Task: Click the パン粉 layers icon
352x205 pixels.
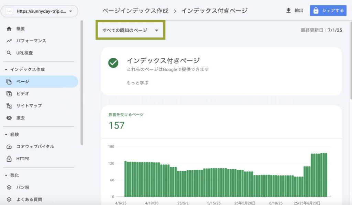Action: tap(9, 187)
